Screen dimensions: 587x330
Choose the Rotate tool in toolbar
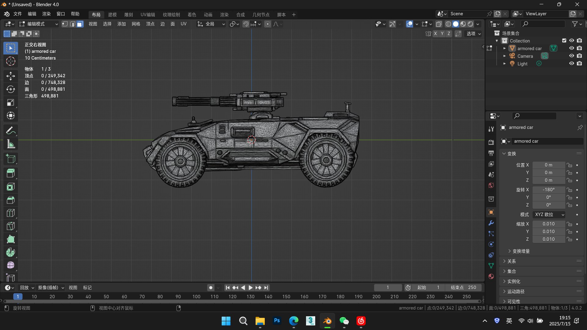pyautogui.click(x=11, y=89)
